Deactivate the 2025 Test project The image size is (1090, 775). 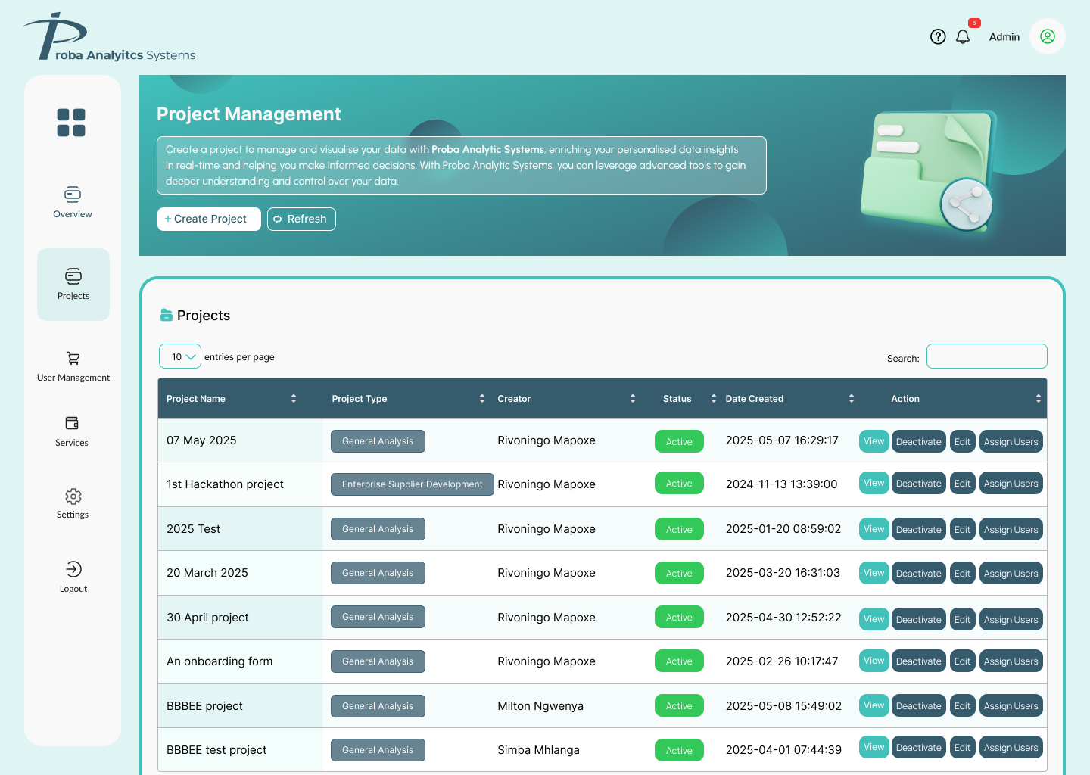918,529
